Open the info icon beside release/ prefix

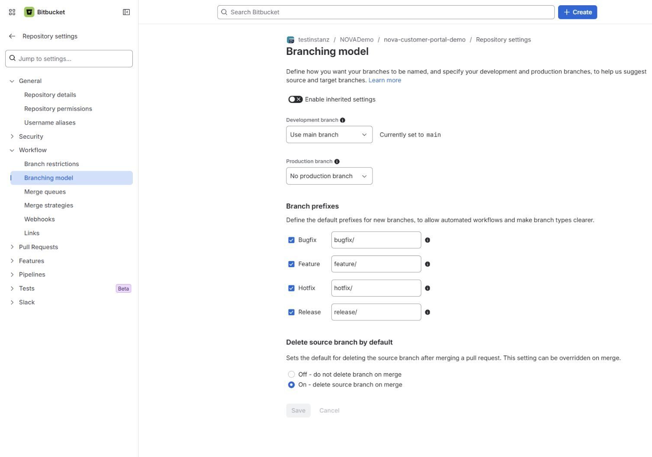(x=427, y=312)
